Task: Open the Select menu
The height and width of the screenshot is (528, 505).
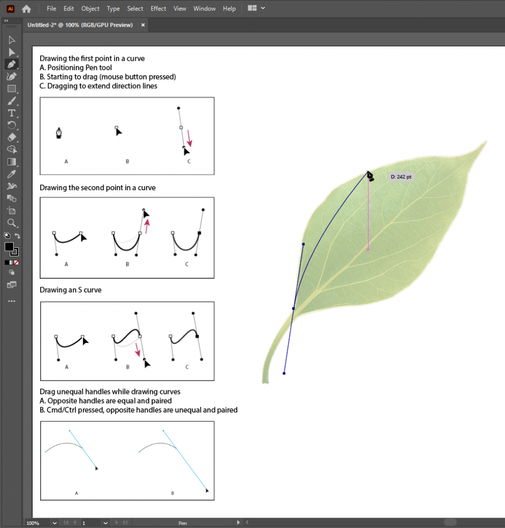Action: (135, 9)
